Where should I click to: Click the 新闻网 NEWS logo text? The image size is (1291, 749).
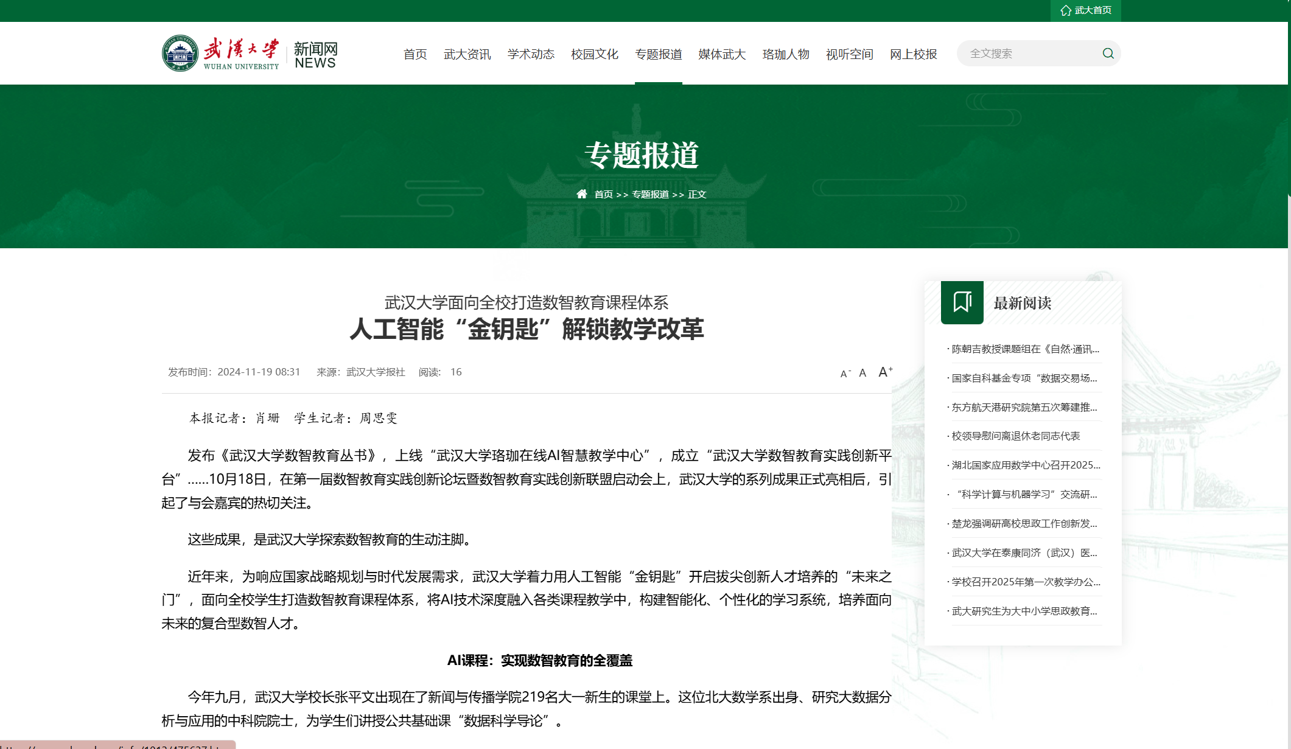pyautogui.click(x=315, y=55)
